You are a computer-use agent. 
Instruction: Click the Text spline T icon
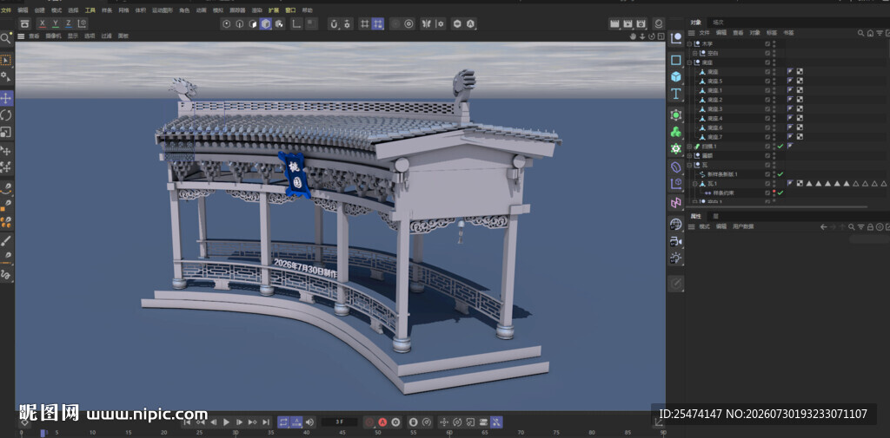[675, 94]
